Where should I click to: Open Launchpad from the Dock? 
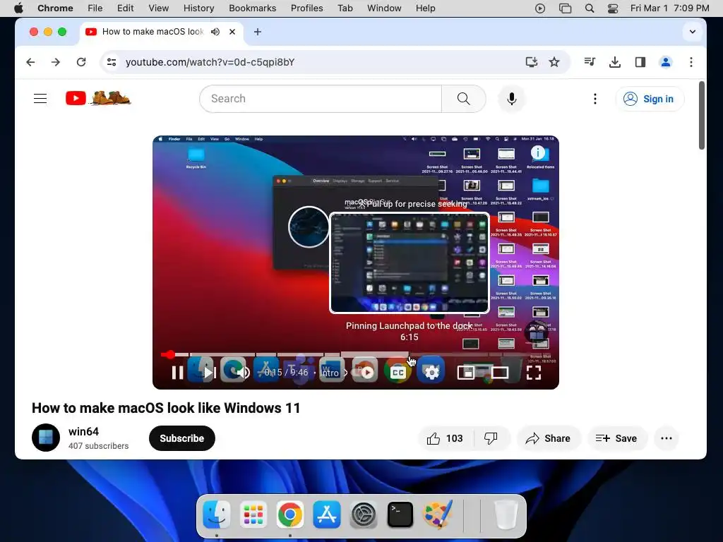click(x=253, y=514)
